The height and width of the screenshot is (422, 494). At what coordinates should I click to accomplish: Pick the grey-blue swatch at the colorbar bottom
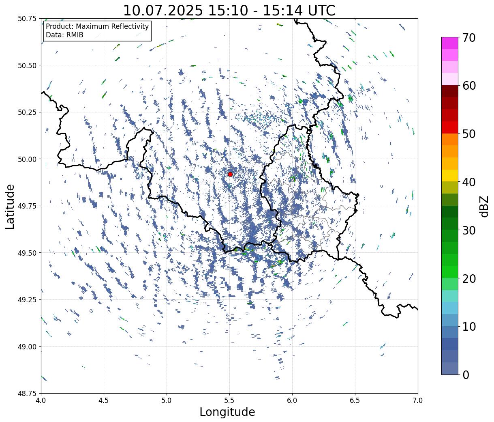click(450, 368)
